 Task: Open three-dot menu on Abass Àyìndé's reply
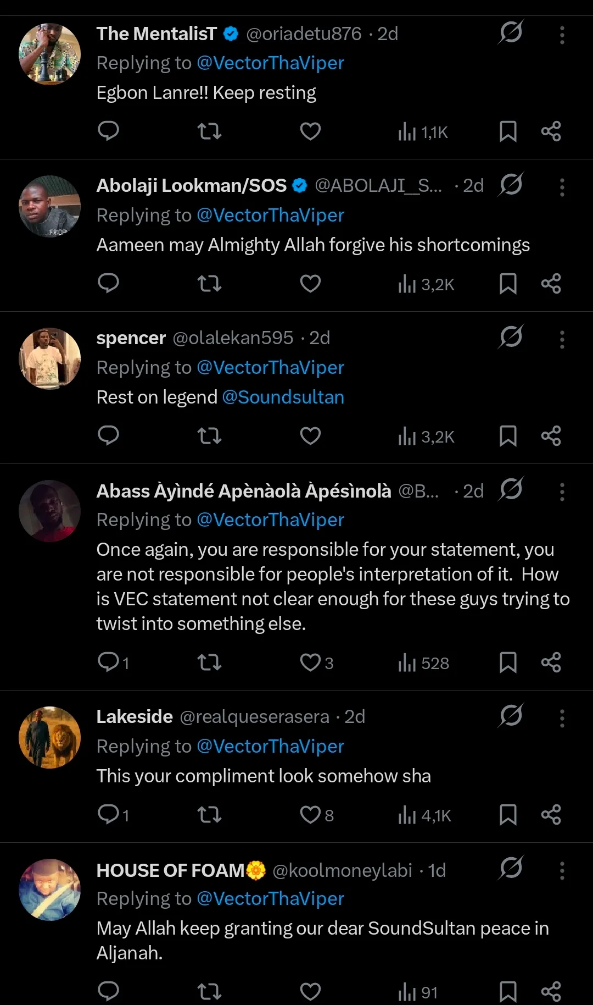click(562, 492)
